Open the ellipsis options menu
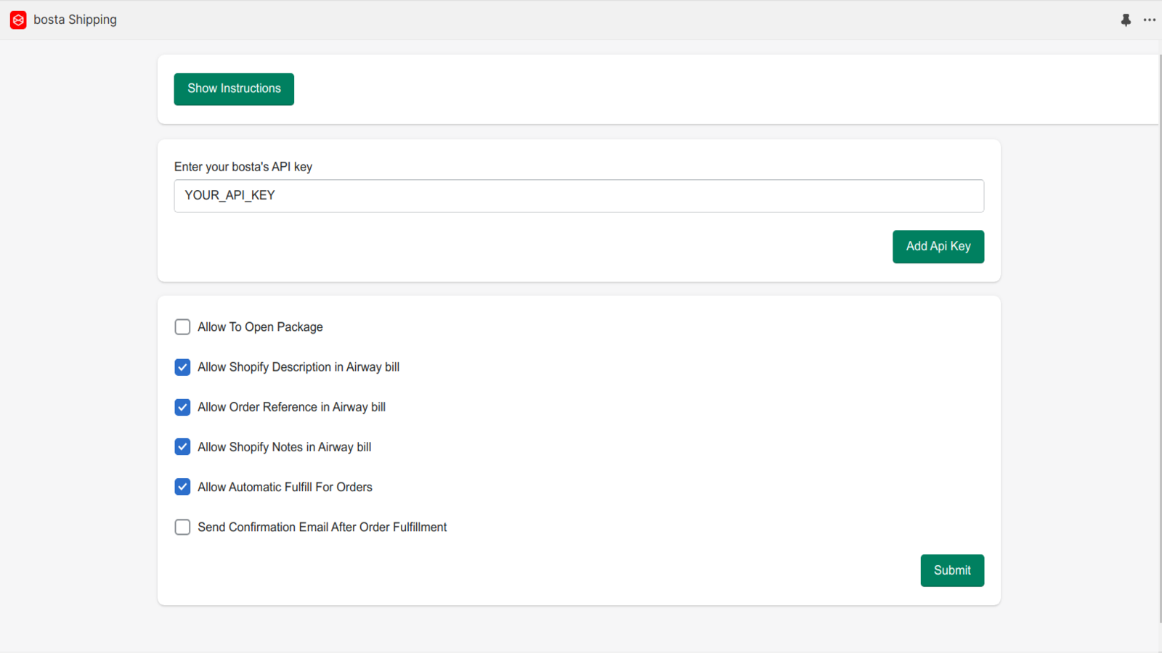1162x653 pixels. coord(1150,20)
